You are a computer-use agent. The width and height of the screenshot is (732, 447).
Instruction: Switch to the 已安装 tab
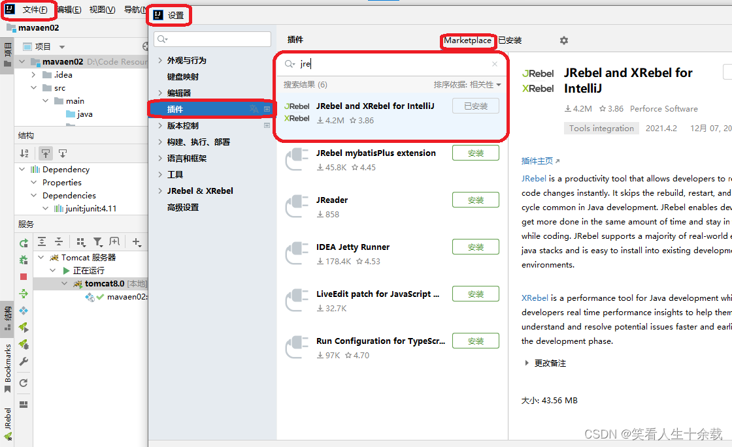pos(510,40)
